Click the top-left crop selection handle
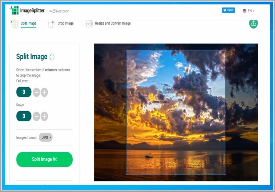The width and height of the screenshot is (275, 192). click(127, 50)
